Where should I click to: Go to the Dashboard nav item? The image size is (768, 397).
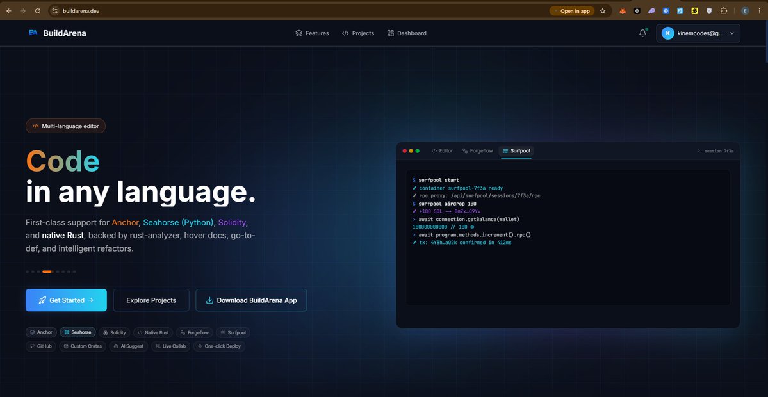pos(407,33)
